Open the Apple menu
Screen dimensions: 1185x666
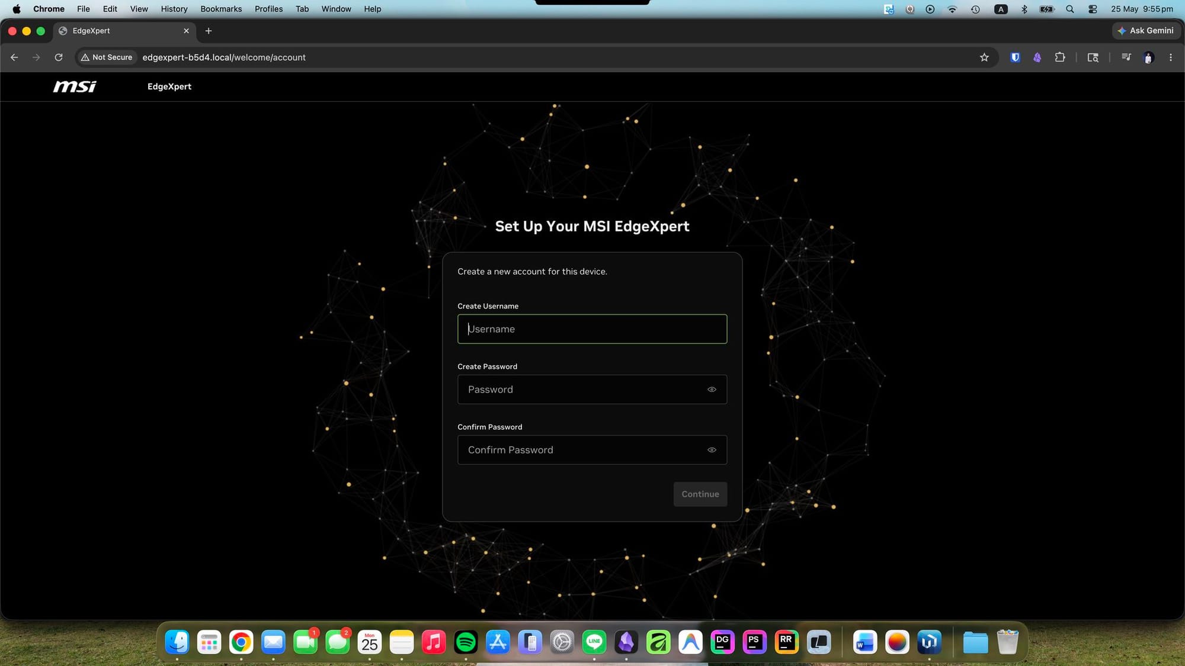point(17,9)
